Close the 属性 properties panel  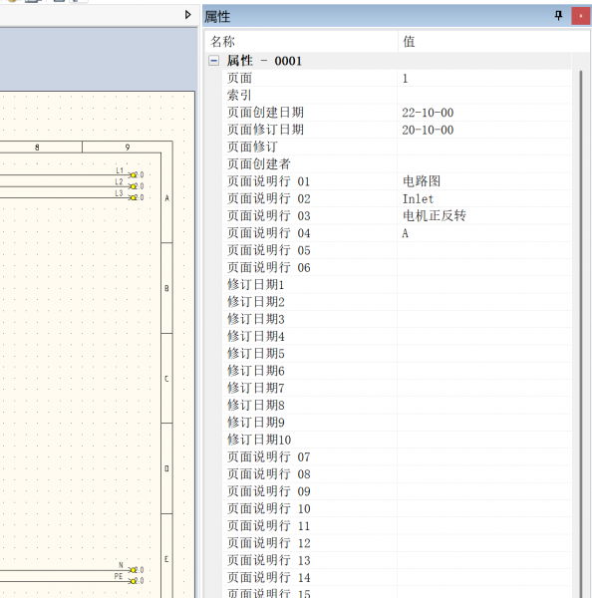coord(581,16)
